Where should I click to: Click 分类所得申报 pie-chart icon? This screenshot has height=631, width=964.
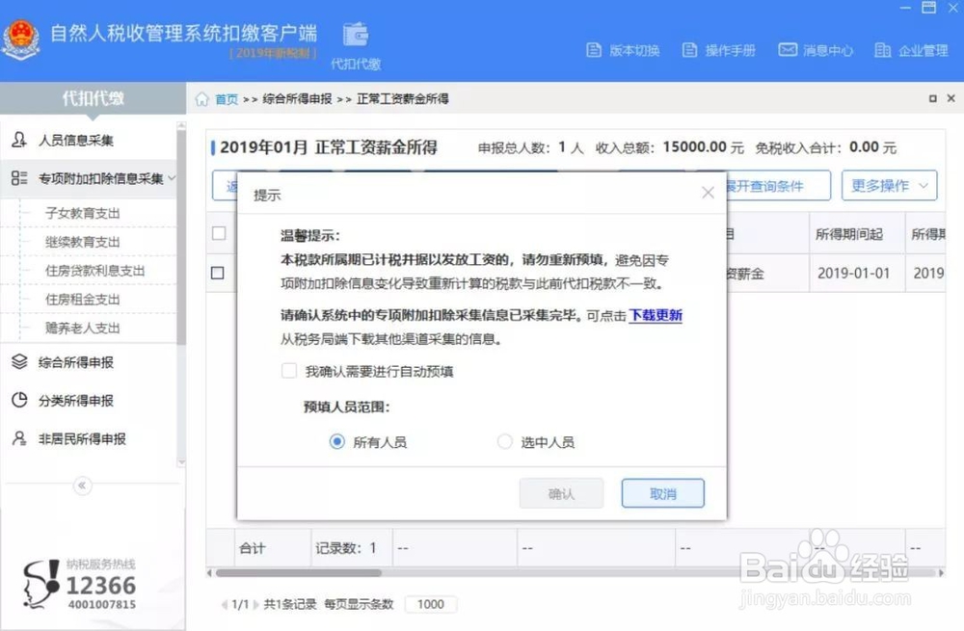19,400
